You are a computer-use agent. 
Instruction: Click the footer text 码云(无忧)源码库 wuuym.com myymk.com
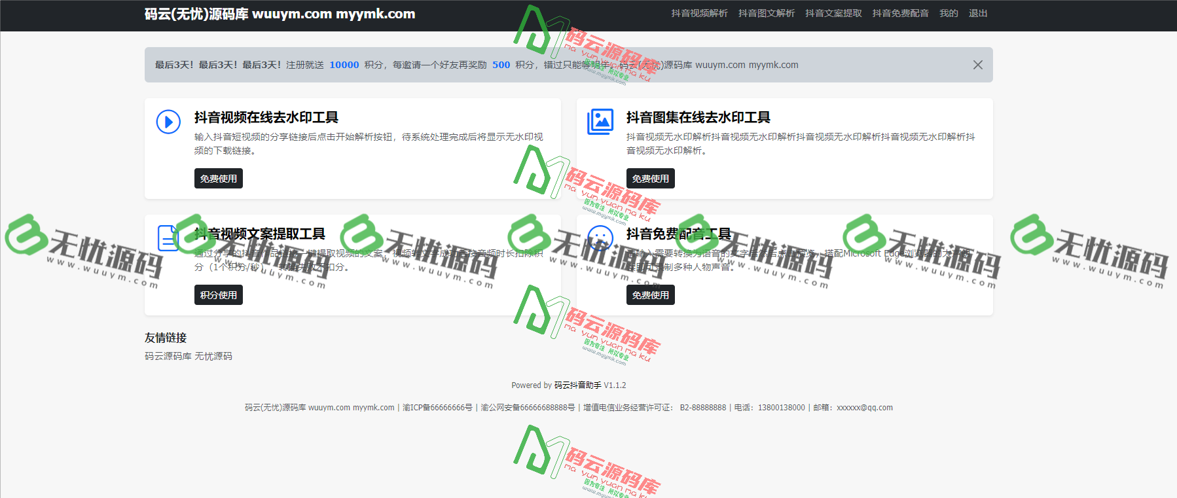(x=319, y=408)
